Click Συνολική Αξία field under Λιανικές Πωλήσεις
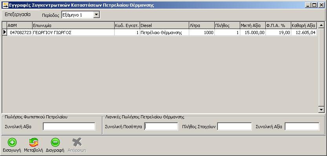This screenshot has width=327, height=156. tap(302, 127)
